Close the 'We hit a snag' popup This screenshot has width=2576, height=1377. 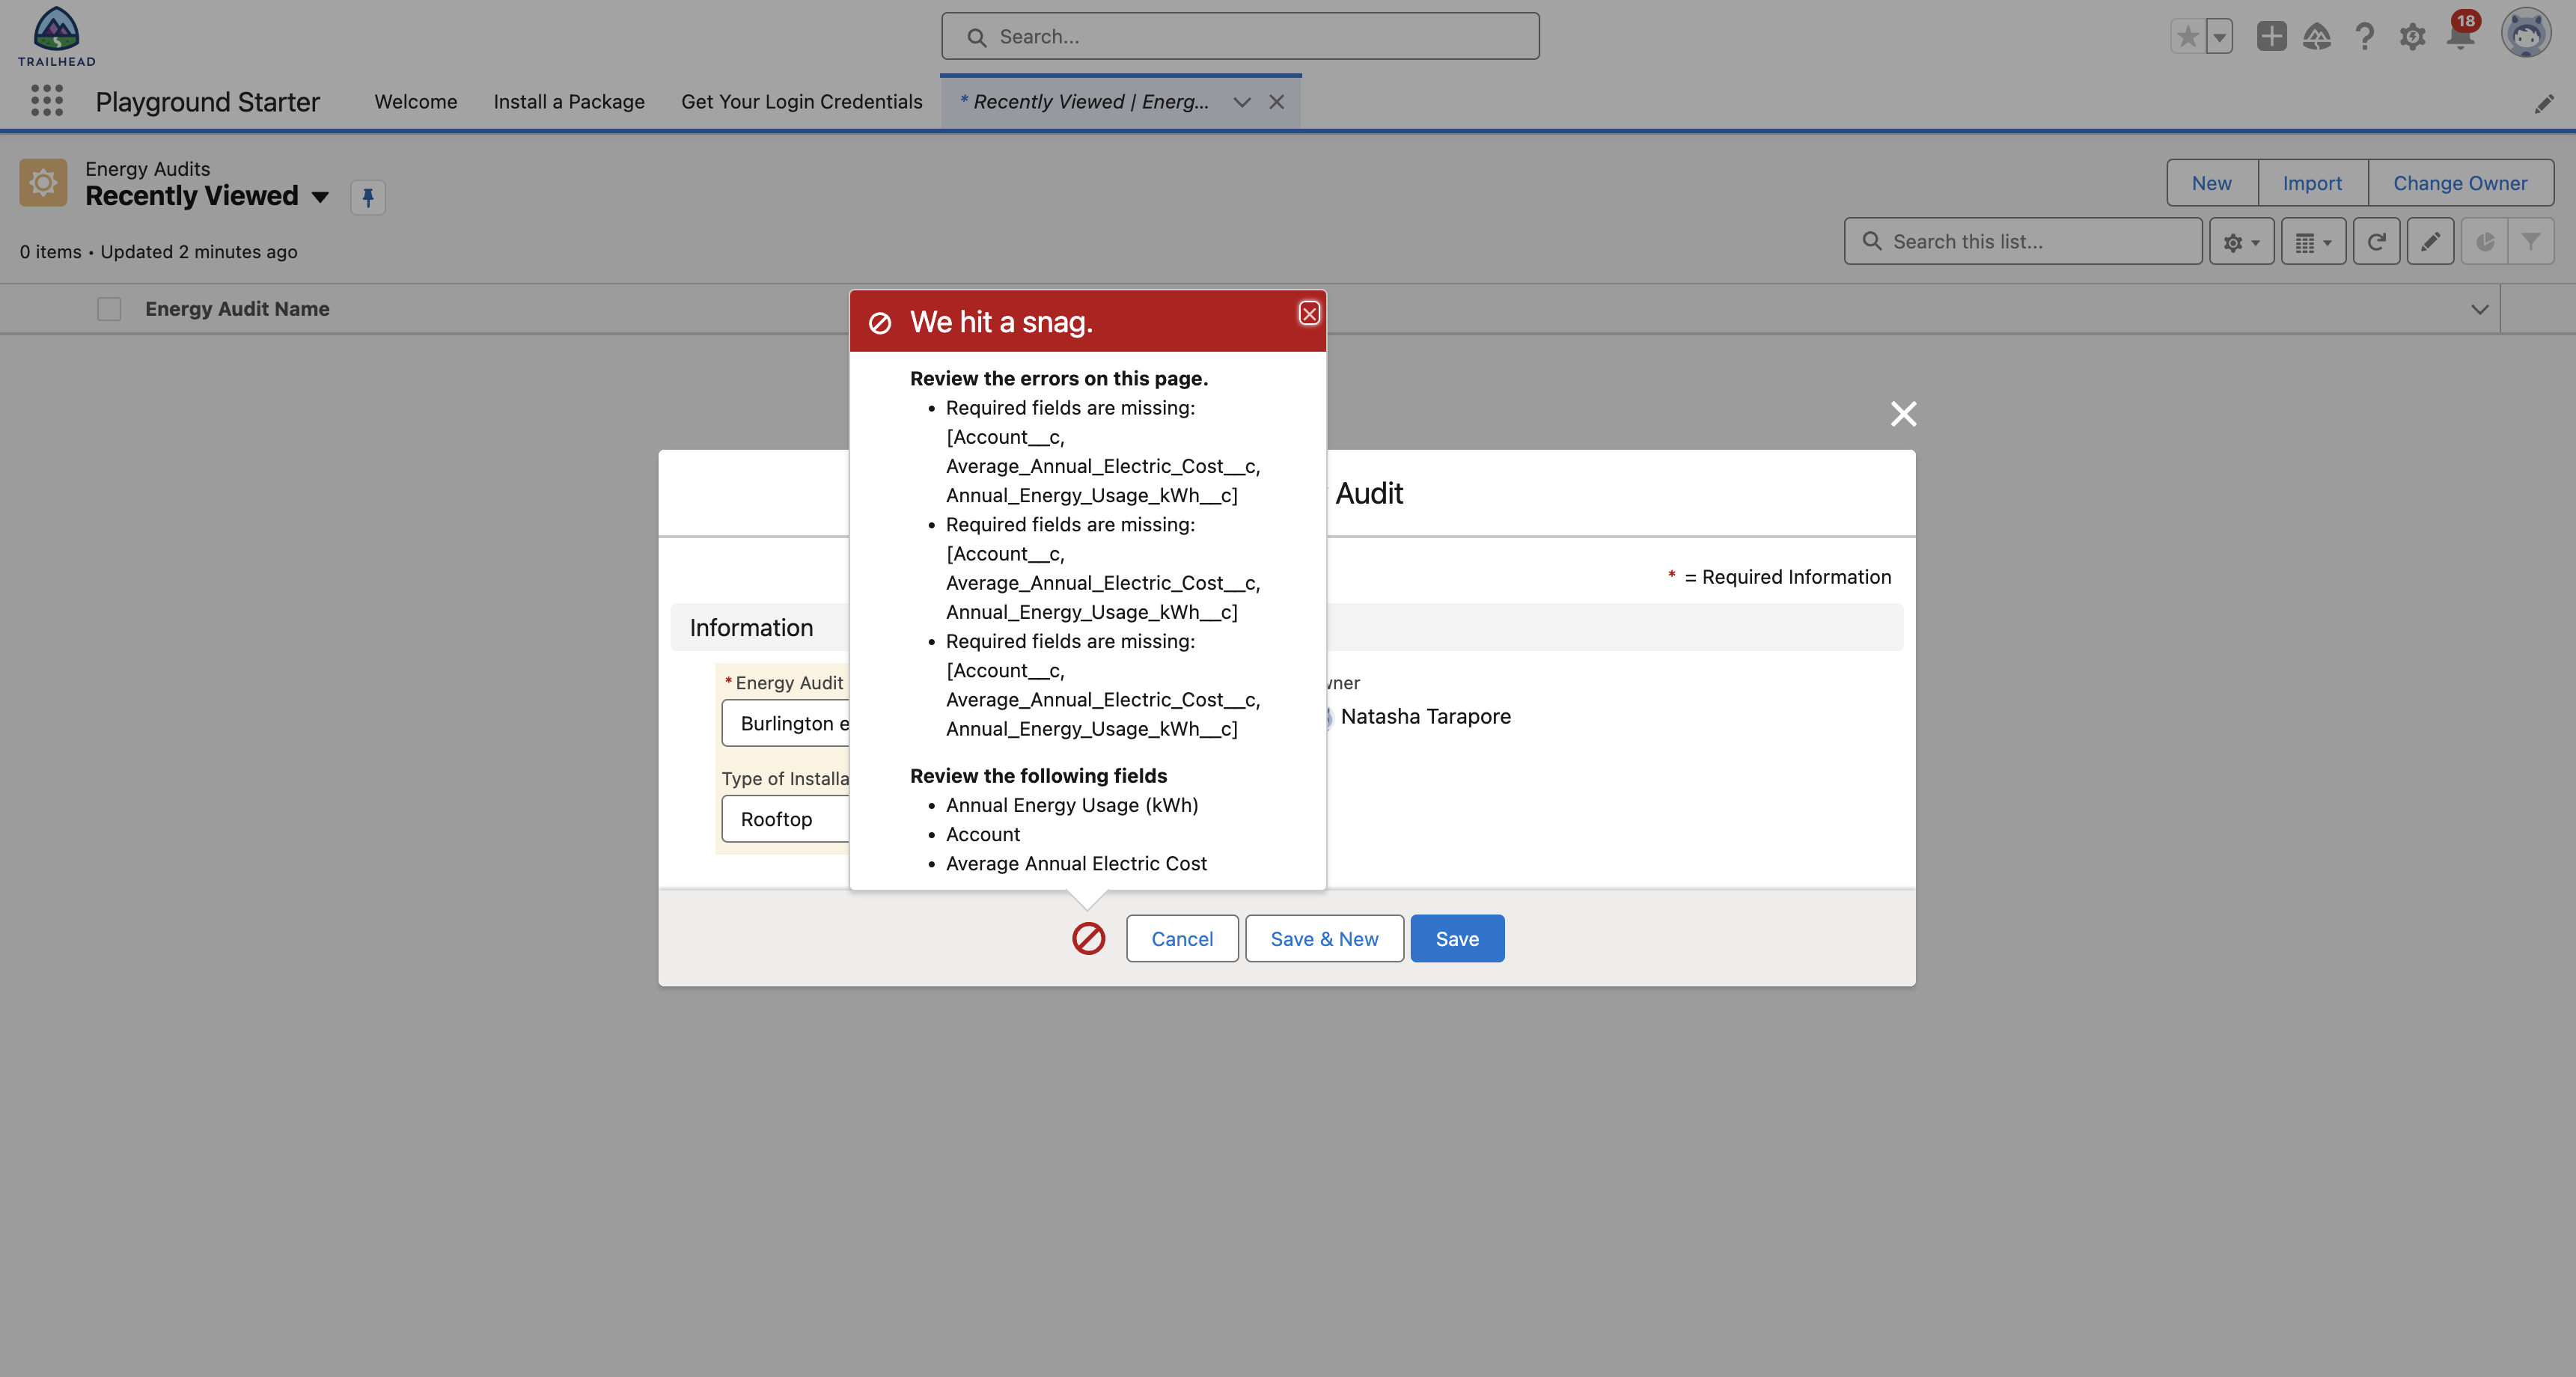pyautogui.click(x=1309, y=314)
